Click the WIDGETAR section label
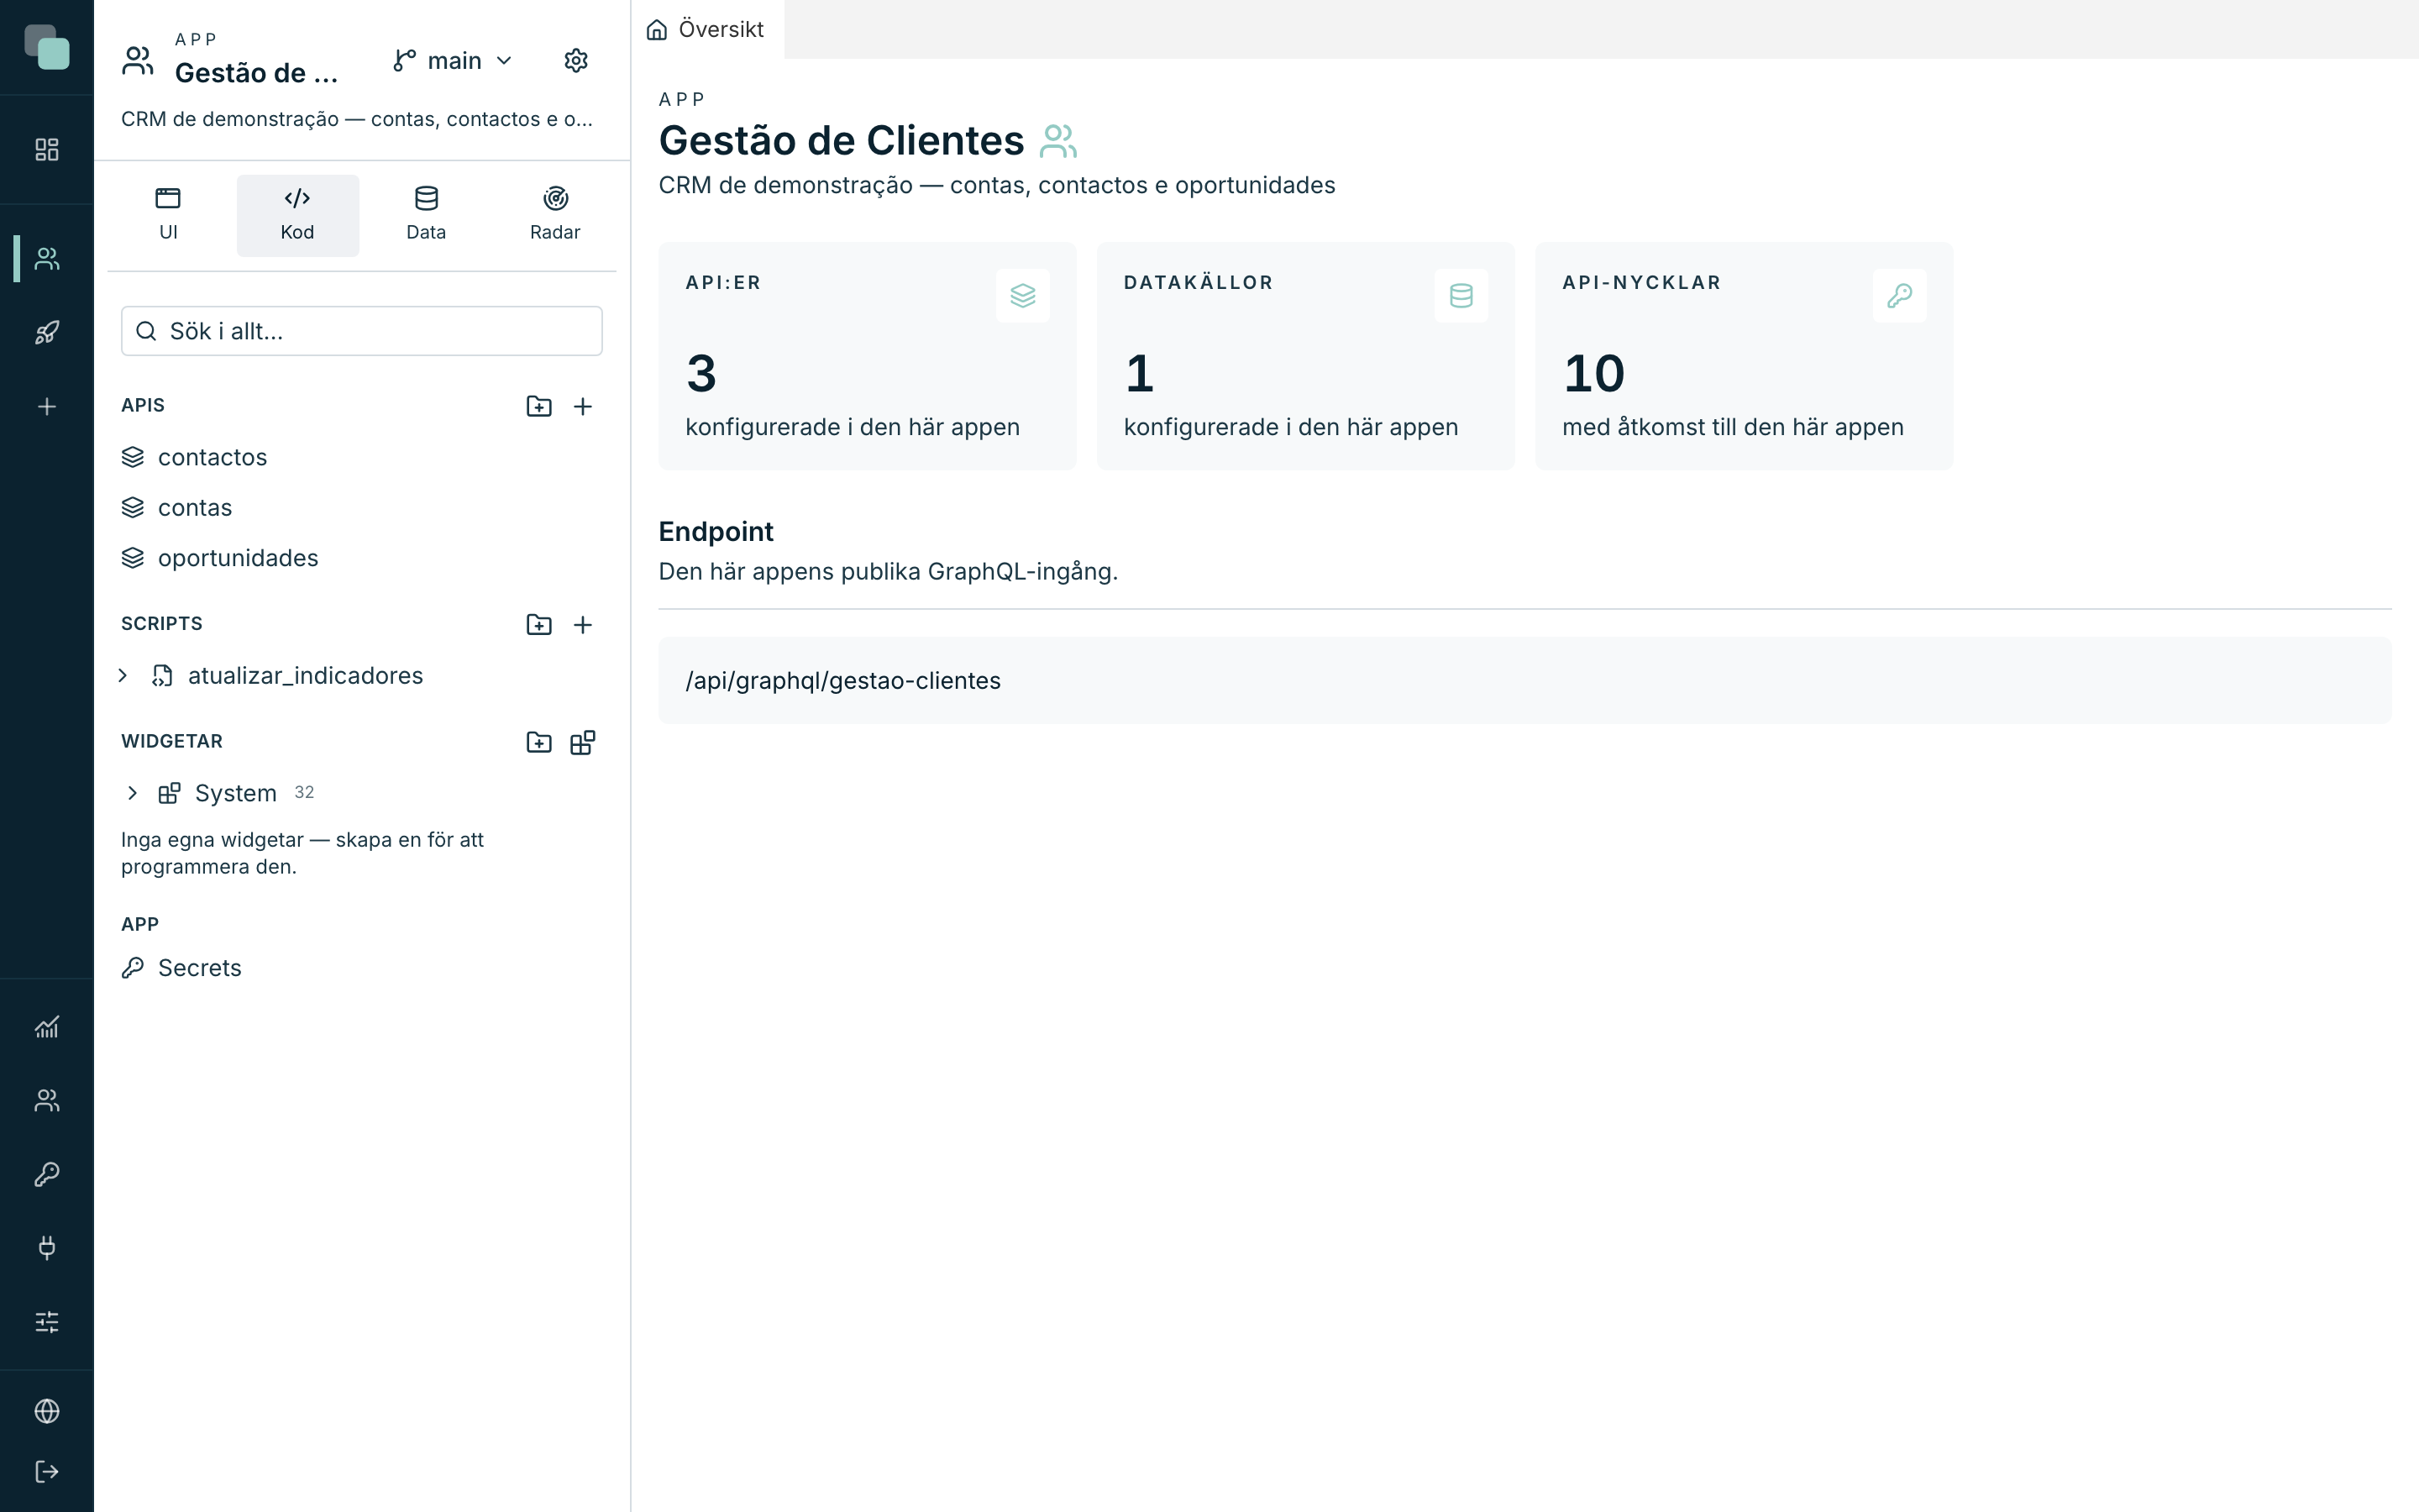Viewport: 2419px width, 1512px height. (172, 742)
